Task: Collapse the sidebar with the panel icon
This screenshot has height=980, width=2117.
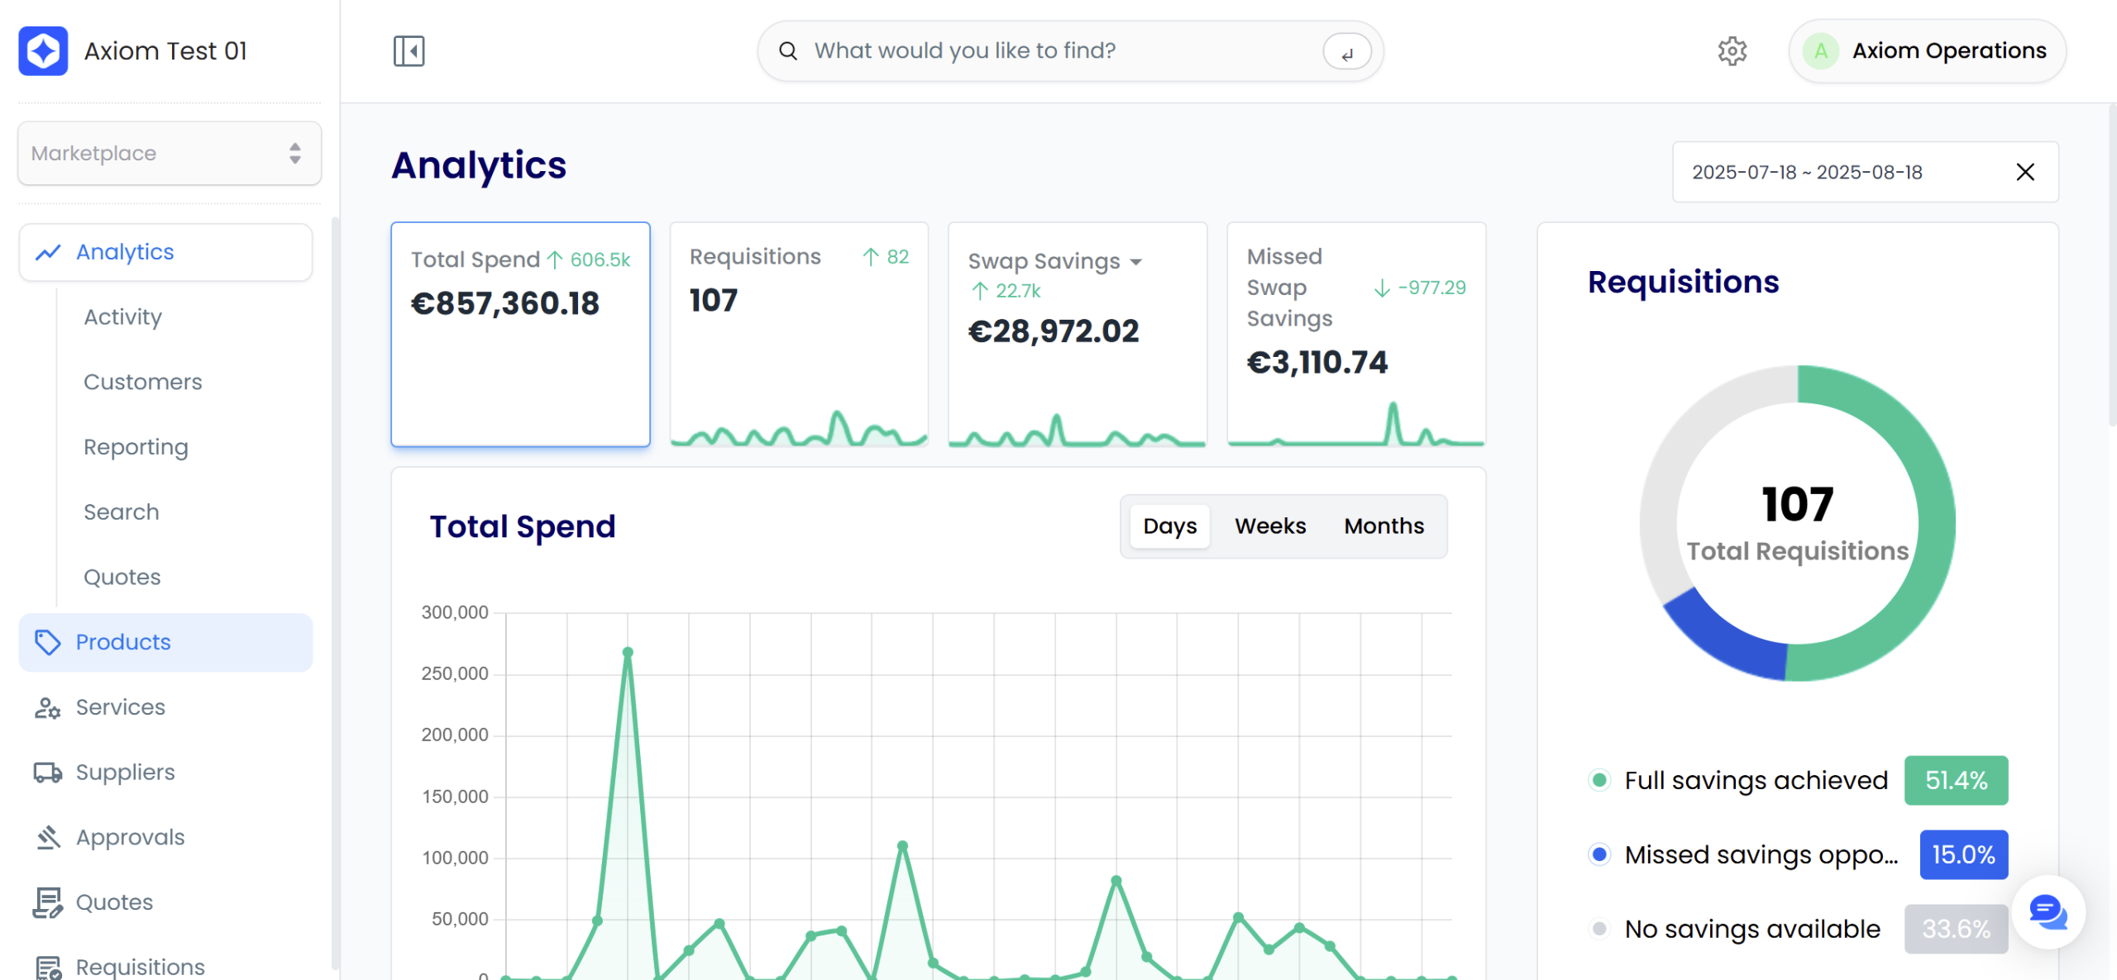Action: coord(409,51)
